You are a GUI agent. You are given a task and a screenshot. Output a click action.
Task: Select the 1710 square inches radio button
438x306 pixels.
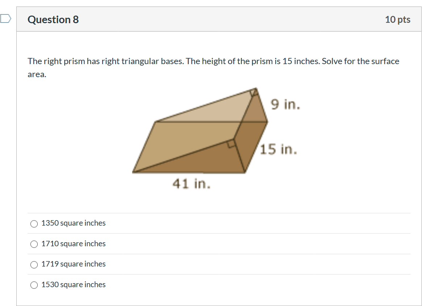click(34, 244)
